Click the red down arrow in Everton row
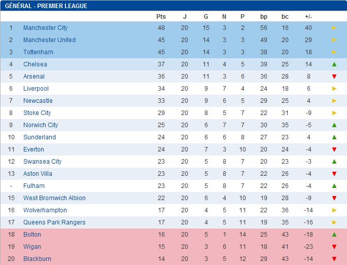Image resolution: width=347 pixels, height=265 pixels. pyautogui.click(x=334, y=149)
